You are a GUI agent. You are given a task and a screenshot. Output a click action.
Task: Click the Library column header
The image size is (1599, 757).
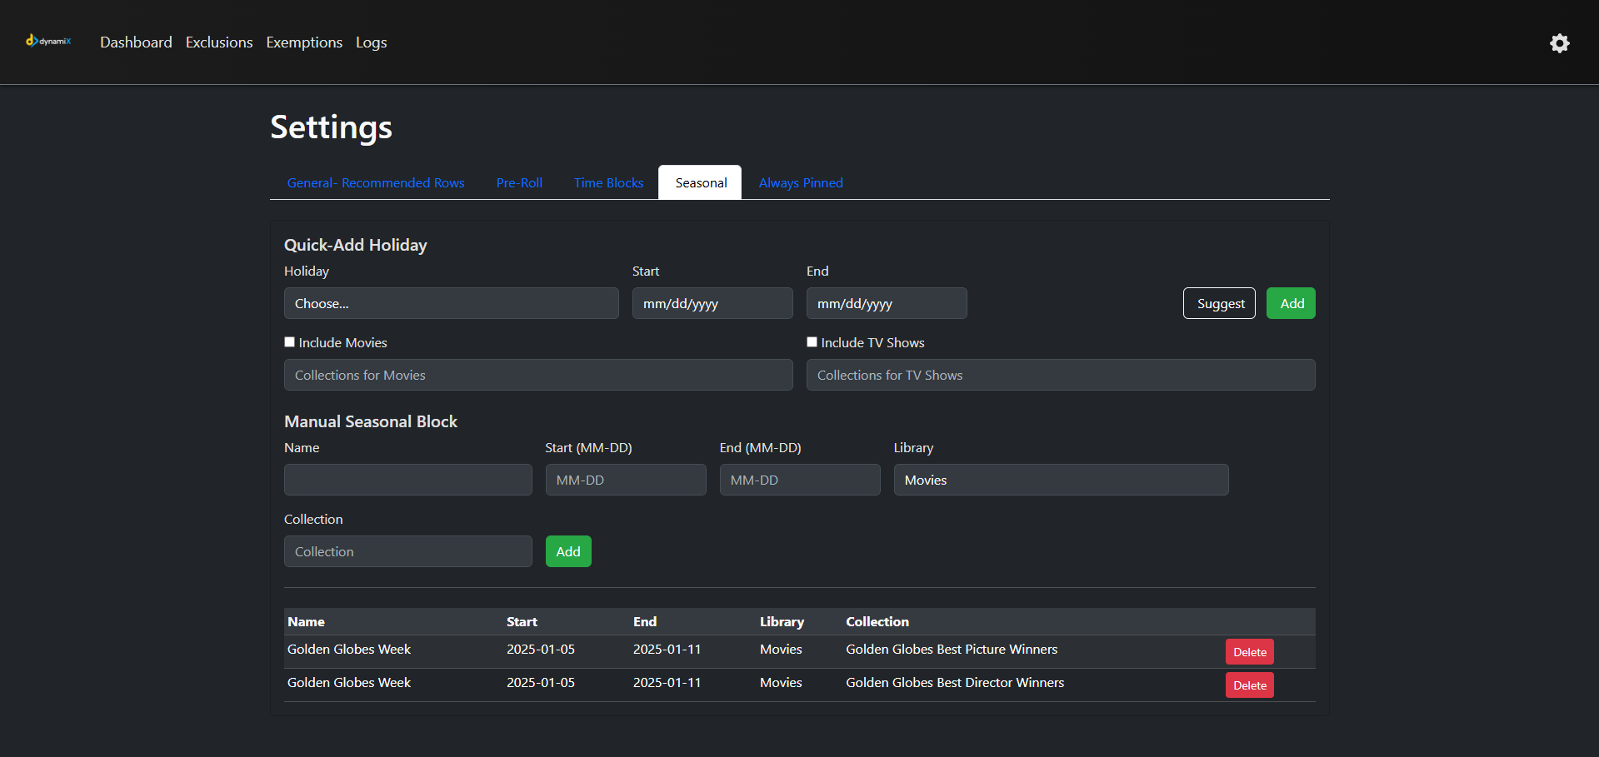[782, 622]
